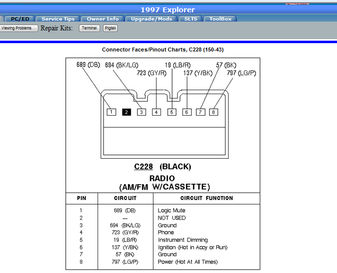Select highlighted pin 2 box in diagram
Screen dimensions: 337x273
[127, 112]
